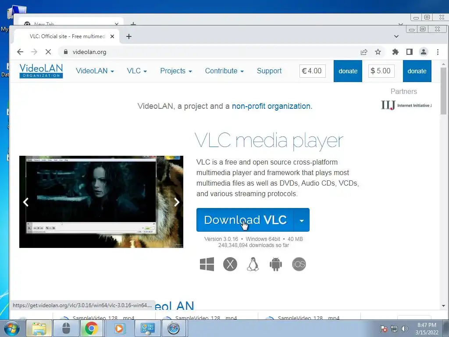Open a new tab with plus button
This screenshot has width=449, height=337.
point(129,36)
